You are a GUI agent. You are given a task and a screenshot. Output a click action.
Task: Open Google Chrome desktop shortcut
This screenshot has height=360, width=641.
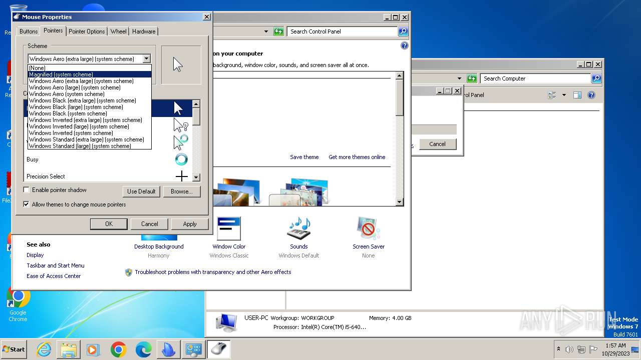18,304
